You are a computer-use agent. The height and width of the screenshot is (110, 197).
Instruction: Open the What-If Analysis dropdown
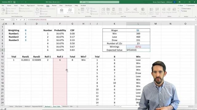tap(151, 11)
